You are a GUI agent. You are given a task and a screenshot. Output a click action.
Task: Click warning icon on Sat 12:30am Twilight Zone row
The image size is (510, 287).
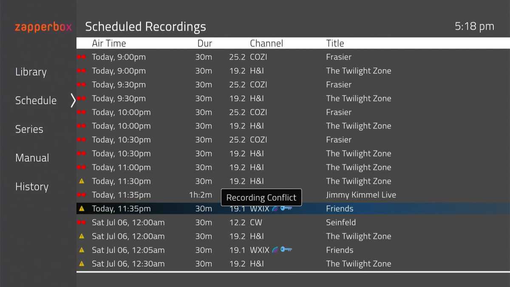coord(82,264)
